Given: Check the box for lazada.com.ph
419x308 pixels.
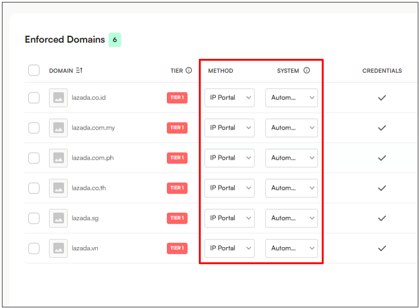Looking at the screenshot, I should [x=34, y=158].
